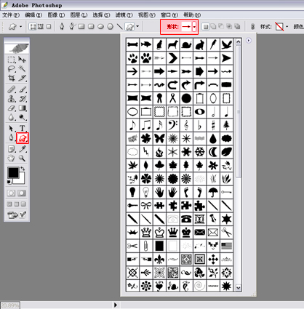Select the Gradient tool
304x309 pixels.
[22, 108]
